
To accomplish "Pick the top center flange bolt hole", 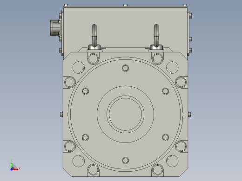I will 125,68.
